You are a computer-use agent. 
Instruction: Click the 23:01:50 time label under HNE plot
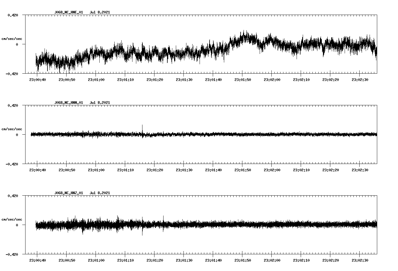242,80
